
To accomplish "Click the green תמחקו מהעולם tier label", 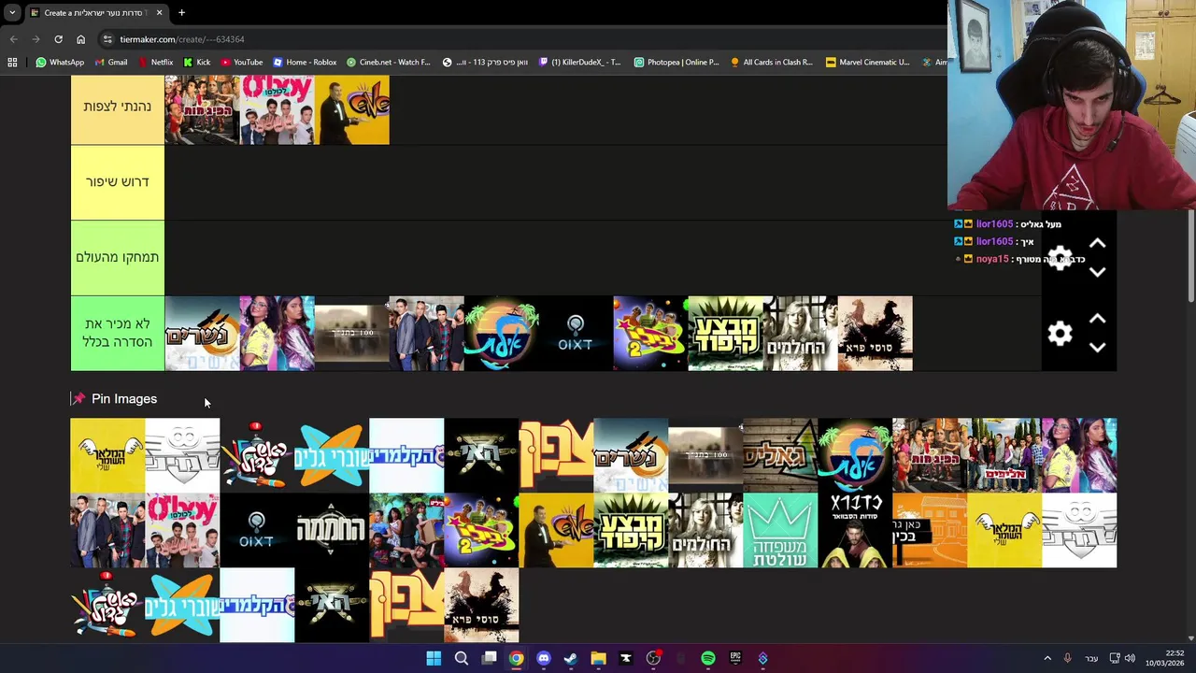I will point(118,258).
